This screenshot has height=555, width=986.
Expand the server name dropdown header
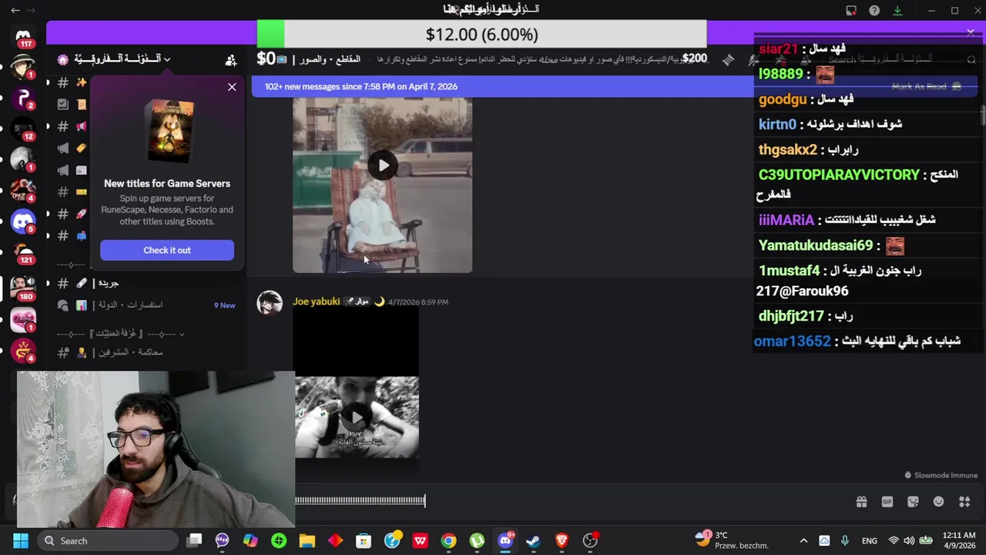(x=123, y=59)
